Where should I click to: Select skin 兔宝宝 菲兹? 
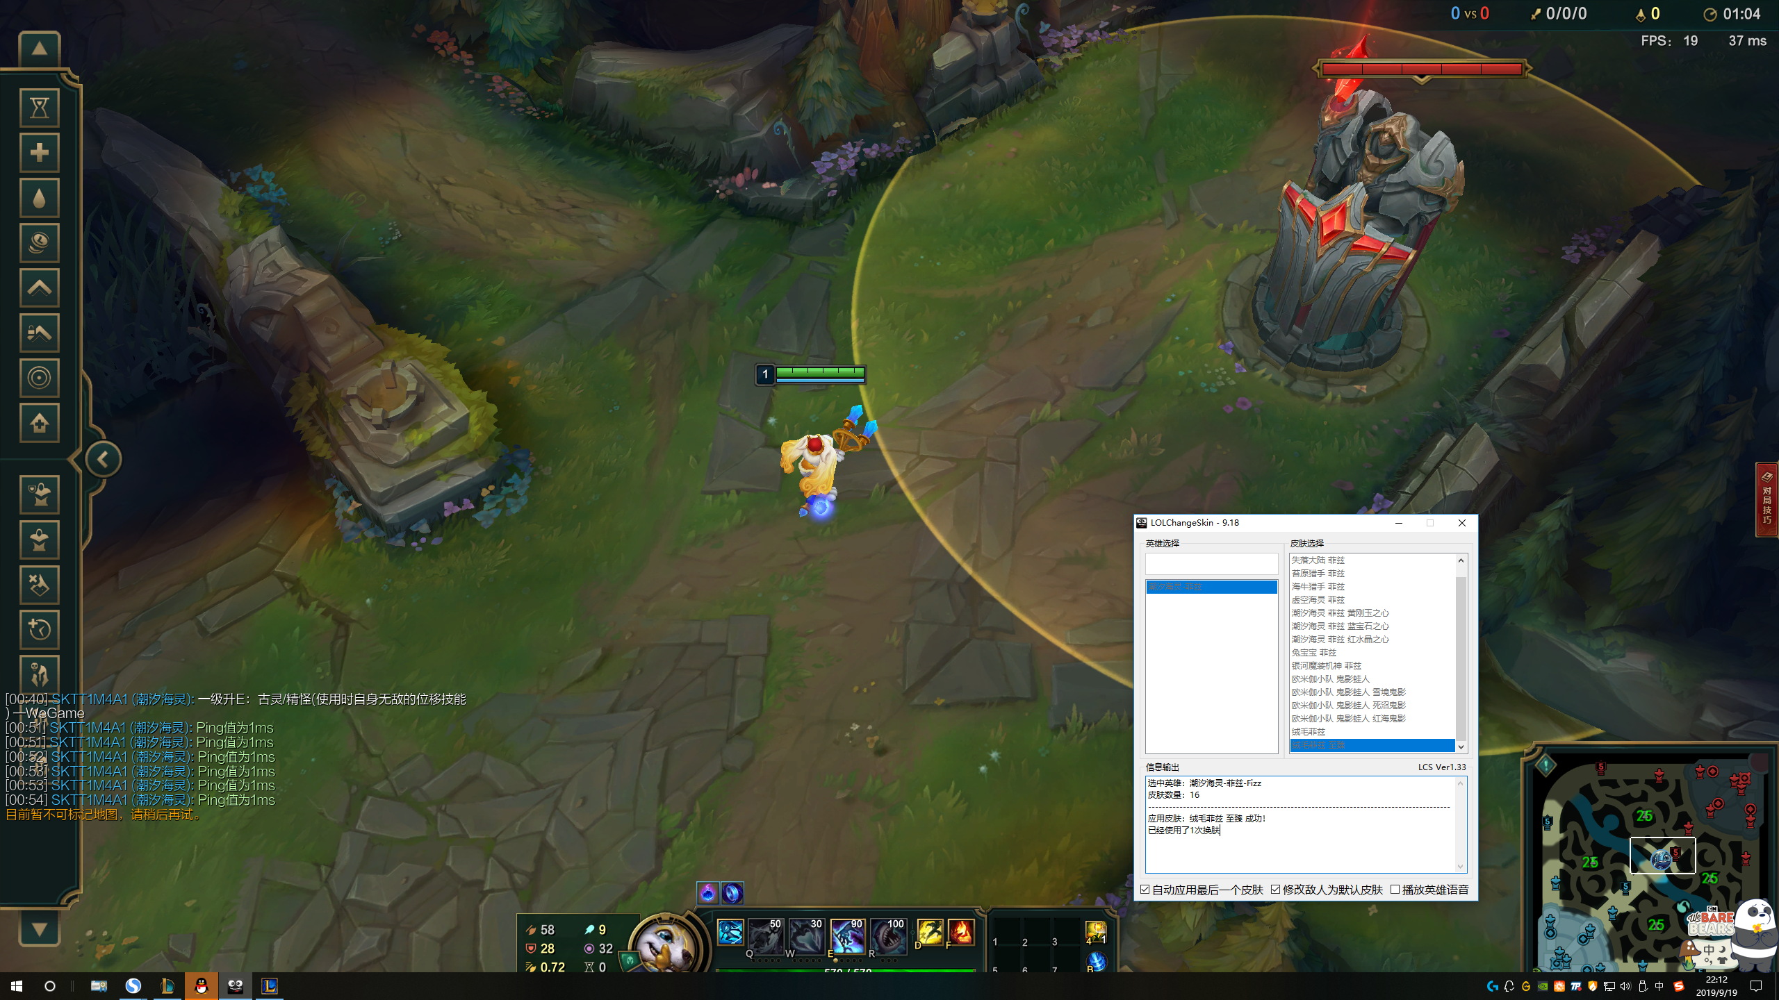click(x=1372, y=652)
